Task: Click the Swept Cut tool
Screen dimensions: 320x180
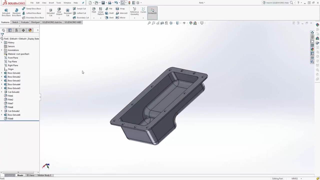Action: coord(79,9)
